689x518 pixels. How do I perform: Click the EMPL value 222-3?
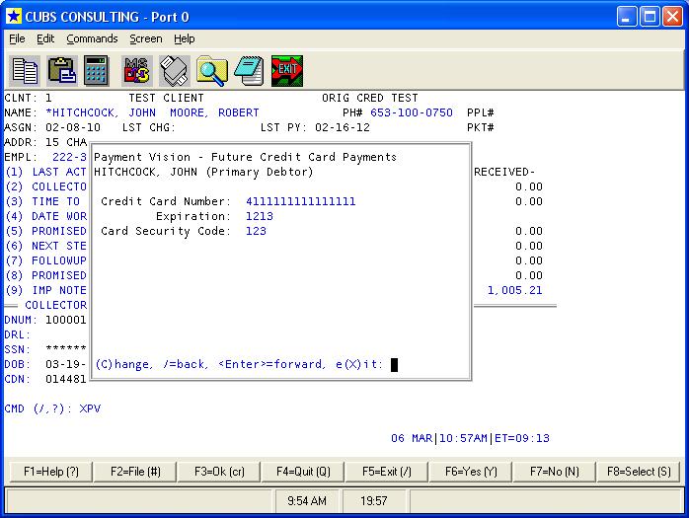click(x=69, y=157)
